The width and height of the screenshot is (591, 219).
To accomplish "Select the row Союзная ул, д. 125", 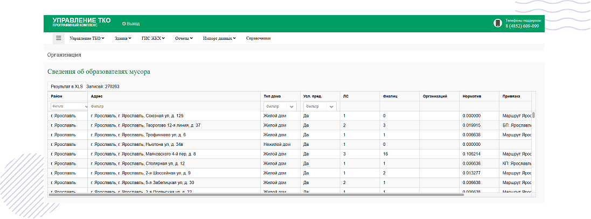I will [x=290, y=116].
